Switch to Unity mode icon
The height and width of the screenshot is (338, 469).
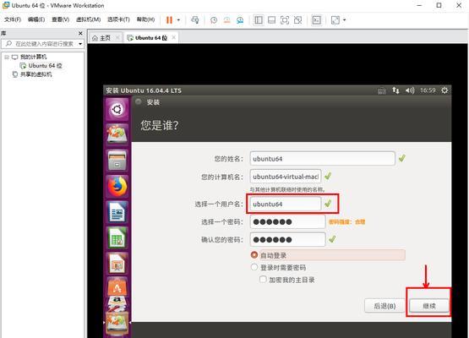[x=298, y=20]
